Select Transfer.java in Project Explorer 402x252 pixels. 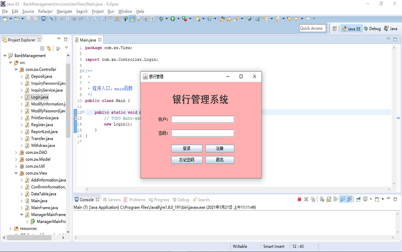tap(42, 138)
